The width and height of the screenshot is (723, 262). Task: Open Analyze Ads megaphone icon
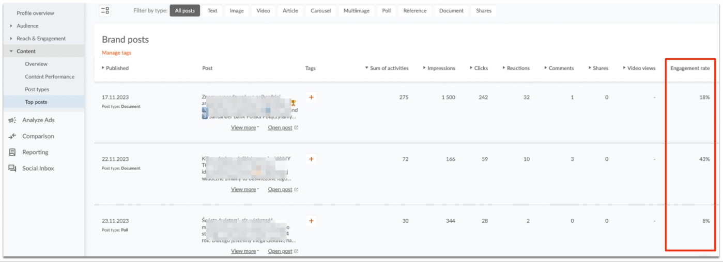(x=12, y=120)
